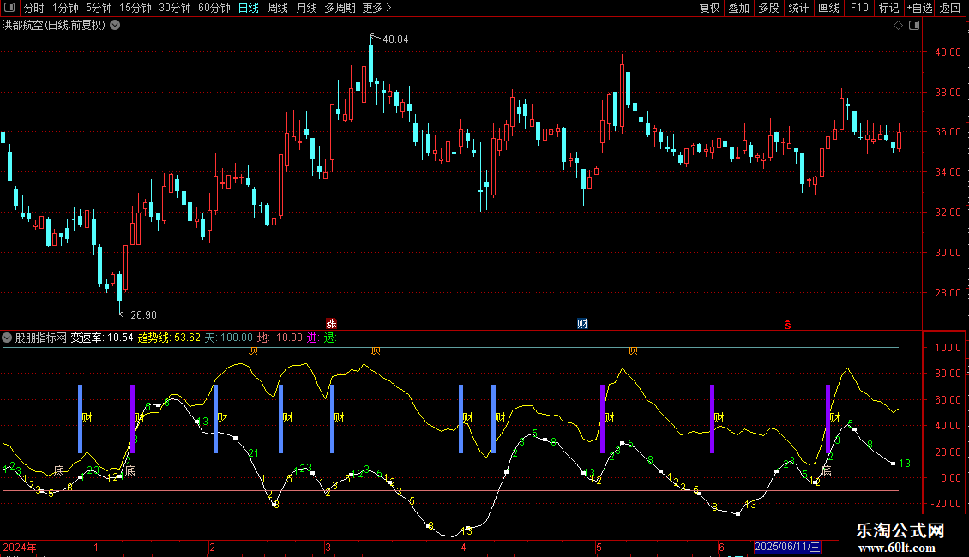Click the 叠加 overlay button
The image size is (969, 557).
[738, 8]
